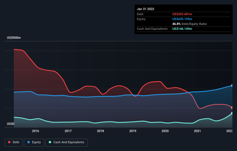Toggle the Equity series legend button
Viewport: 237px width, 151px height.
tap(34, 142)
